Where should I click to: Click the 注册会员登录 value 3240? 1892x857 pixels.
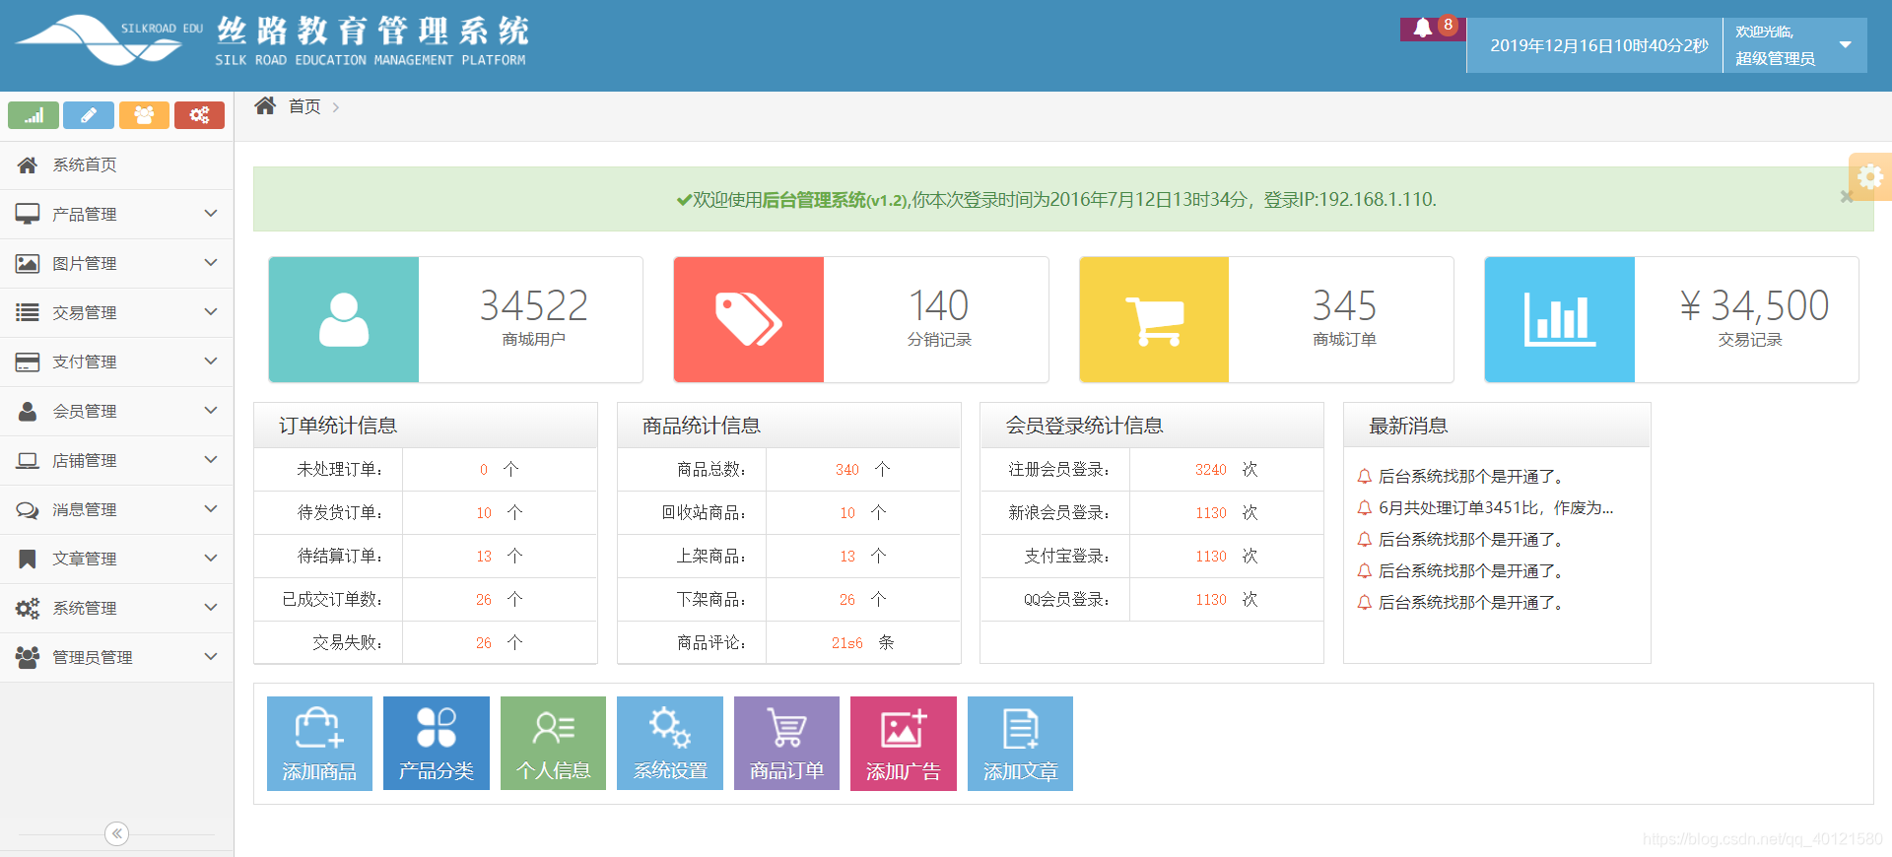point(1211,470)
